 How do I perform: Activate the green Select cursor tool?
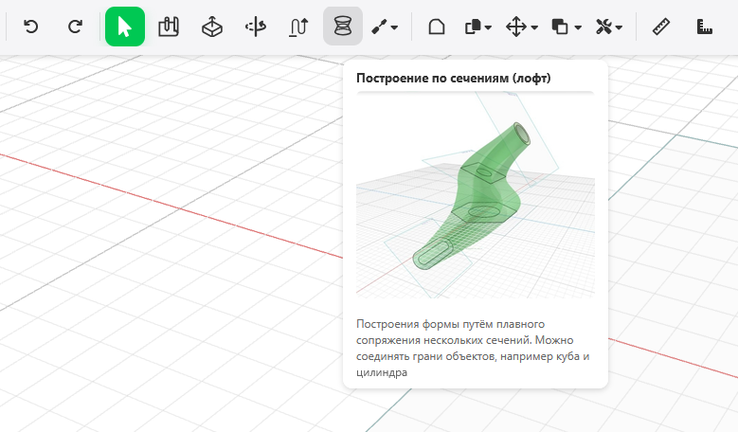point(125,27)
